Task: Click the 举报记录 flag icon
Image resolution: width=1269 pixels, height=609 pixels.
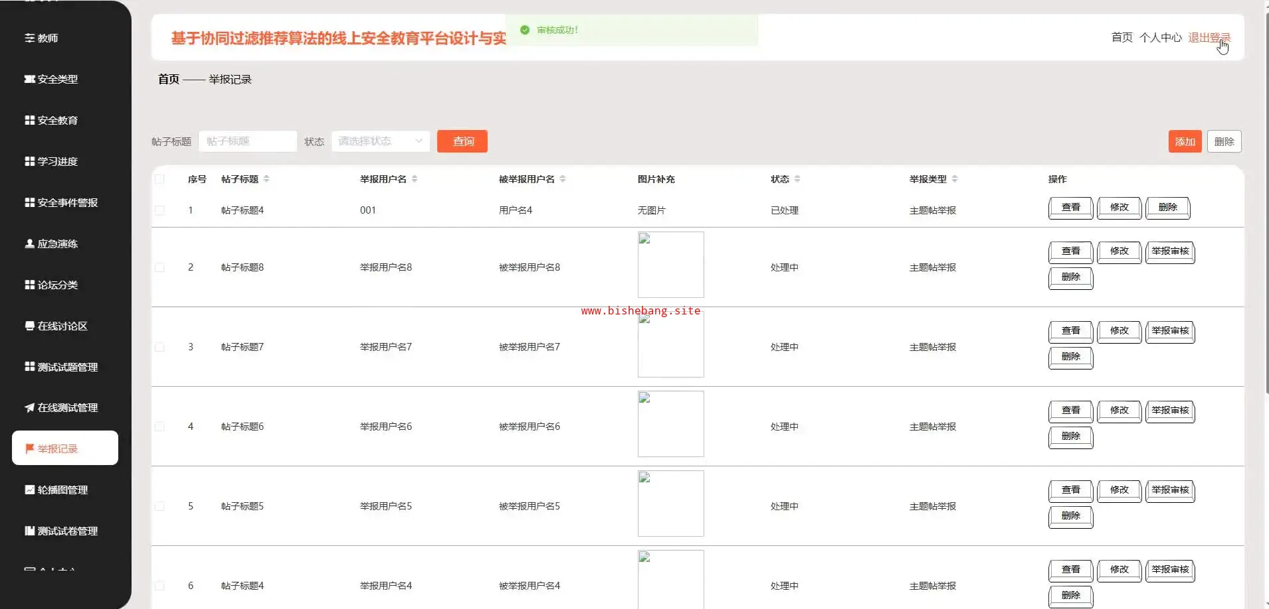Action: point(29,449)
